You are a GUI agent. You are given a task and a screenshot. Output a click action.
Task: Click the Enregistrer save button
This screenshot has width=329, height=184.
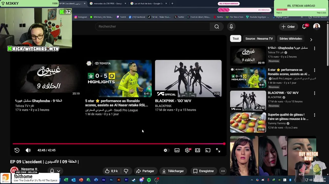203,171
